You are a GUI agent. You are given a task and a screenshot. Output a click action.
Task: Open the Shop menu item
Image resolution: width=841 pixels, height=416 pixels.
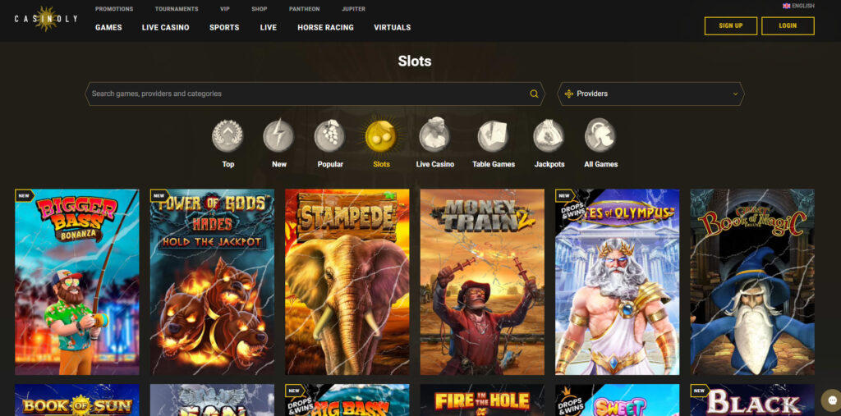click(259, 9)
